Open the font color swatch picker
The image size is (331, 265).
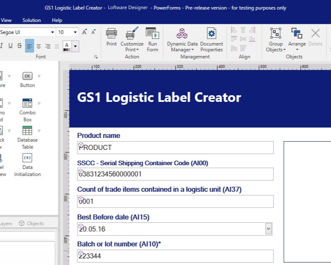point(75,46)
